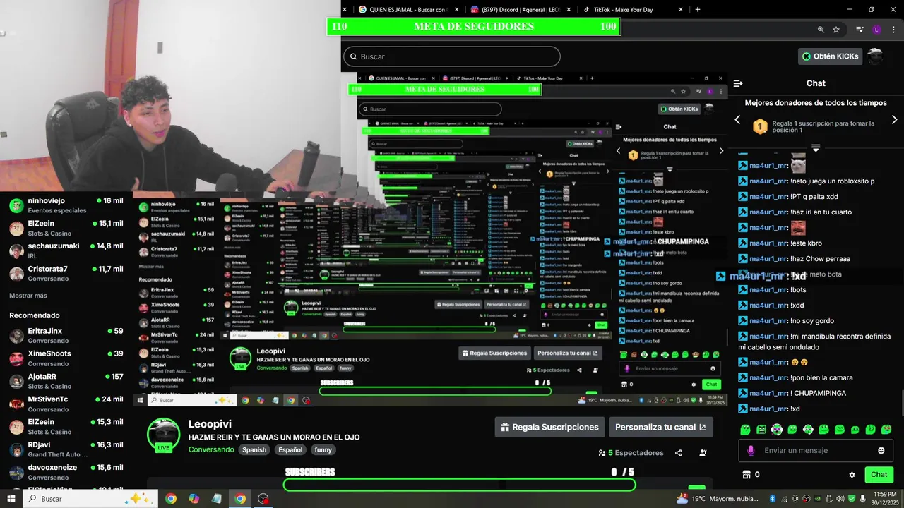
Task: Send message with green Chat button
Action: pyautogui.click(x=879, y=475)
